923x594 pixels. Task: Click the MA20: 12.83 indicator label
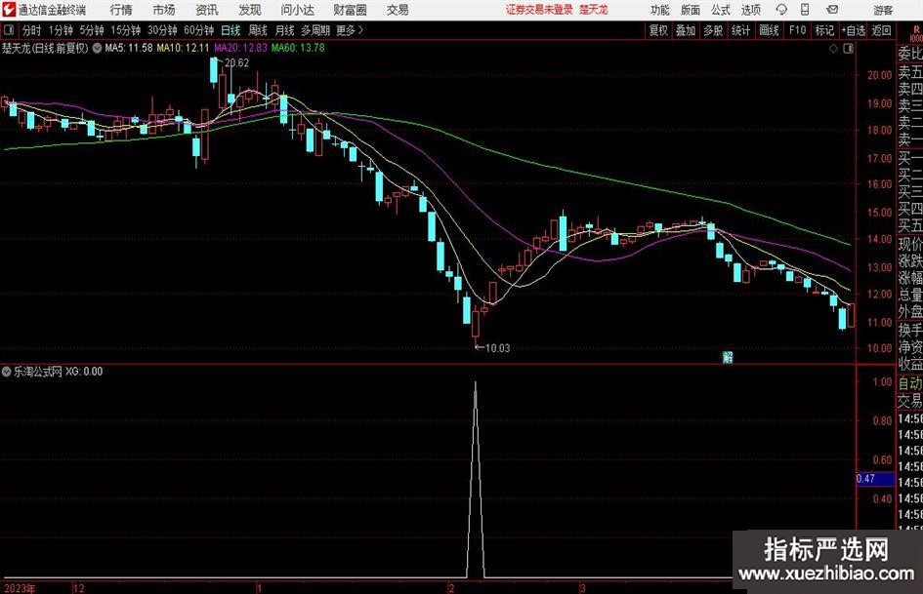click(240, 48)
